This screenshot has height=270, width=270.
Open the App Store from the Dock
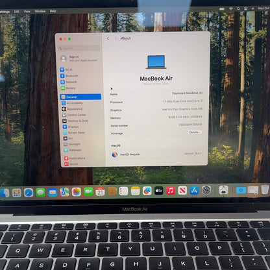click(194, 190)
